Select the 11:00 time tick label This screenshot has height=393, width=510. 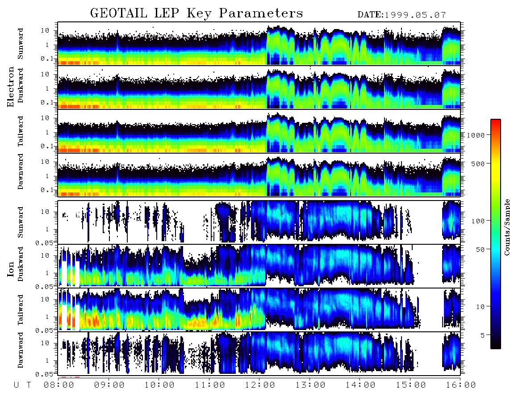[x=210, y=385]
